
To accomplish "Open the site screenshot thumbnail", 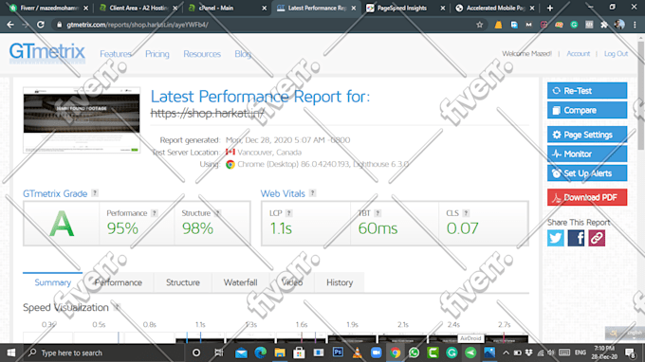I will 82,120.
